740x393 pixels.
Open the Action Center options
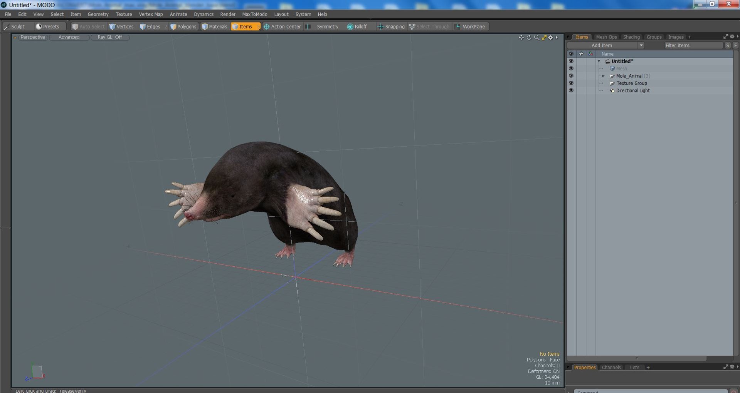[282, 27]
